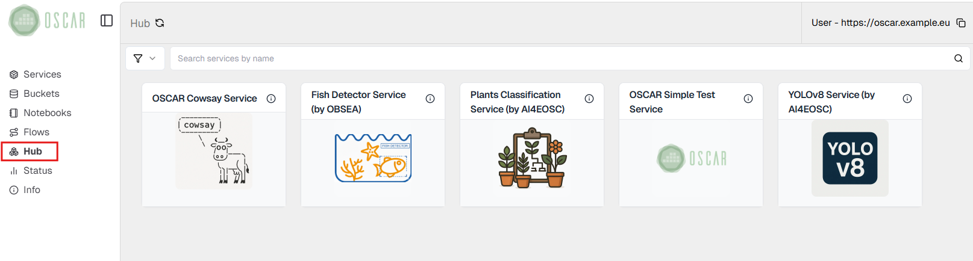
Task: Open the filter dropdown with funnel icon
Action: (145, 58)
